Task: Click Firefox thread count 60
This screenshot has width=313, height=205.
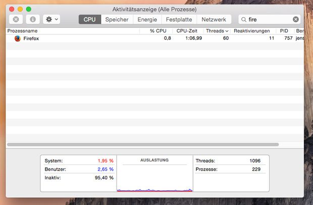Action: [226, 38]
